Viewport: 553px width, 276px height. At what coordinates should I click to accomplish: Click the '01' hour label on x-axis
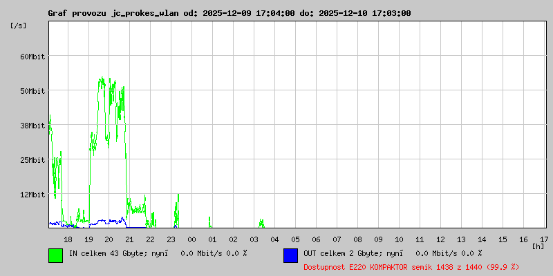pos(212,239)
